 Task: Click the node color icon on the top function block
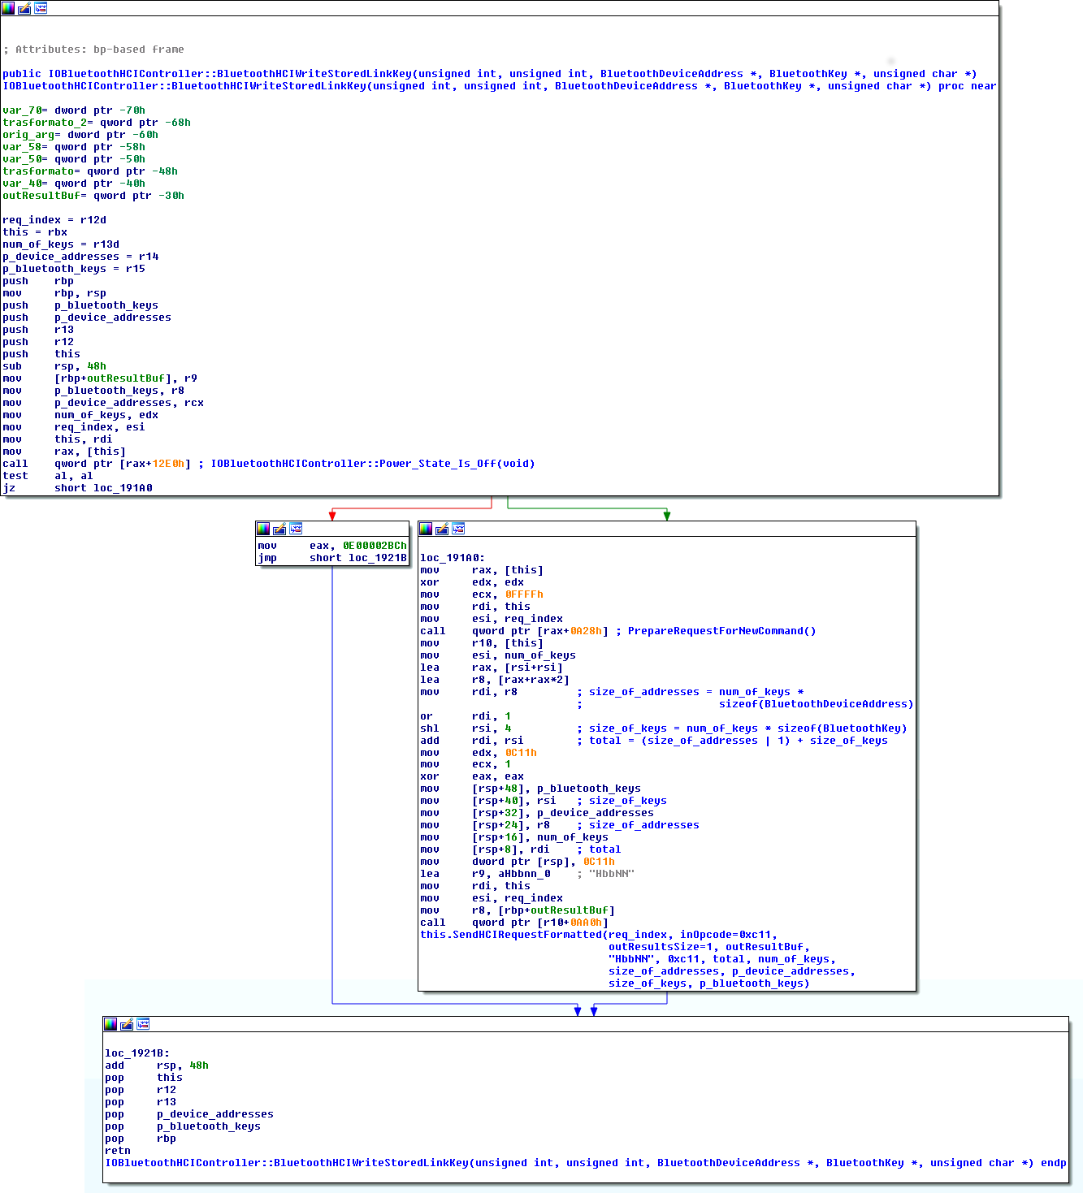[8, 8]
